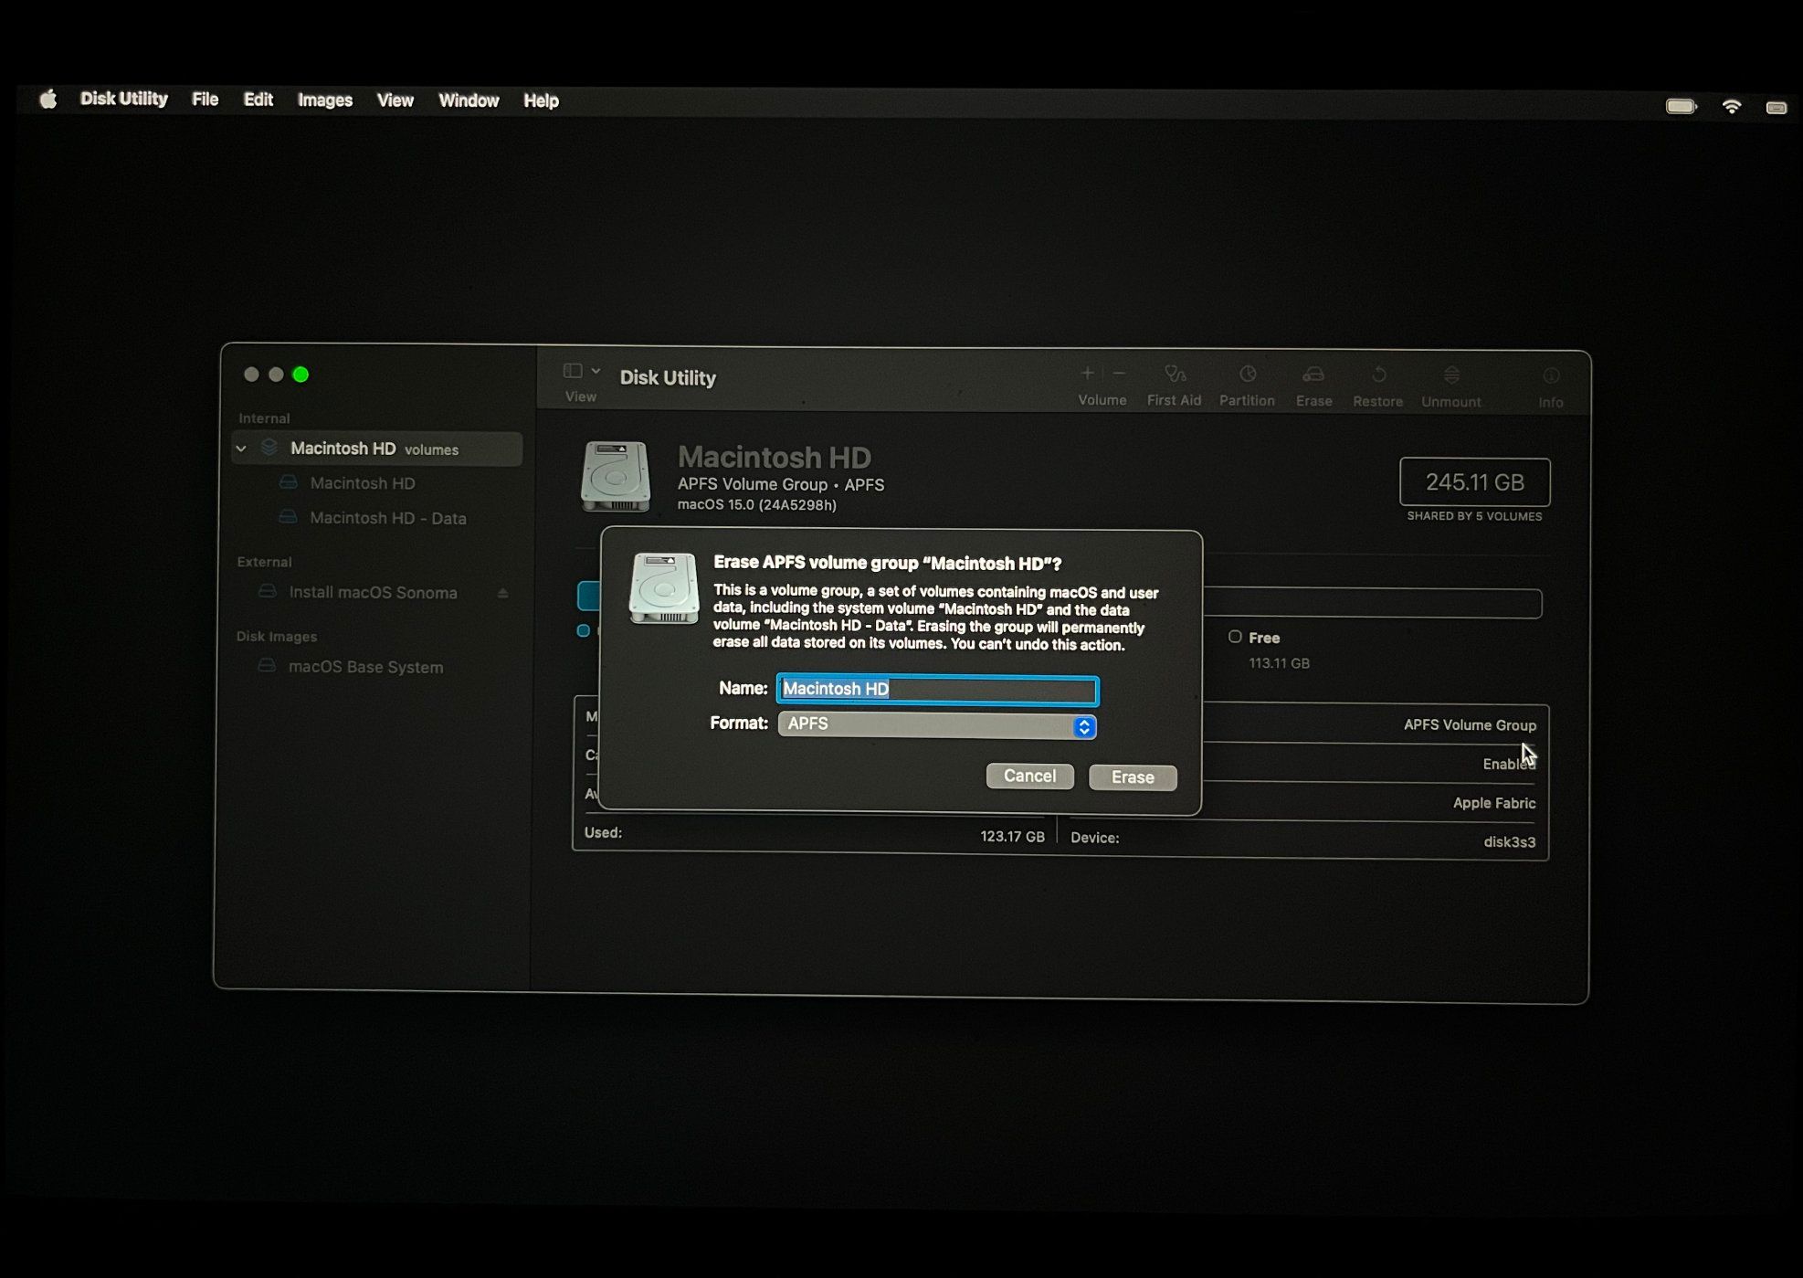Select the Free space radio indicator
This screenshot has height=1278, width=1803.
click(x=1235, y=637)
